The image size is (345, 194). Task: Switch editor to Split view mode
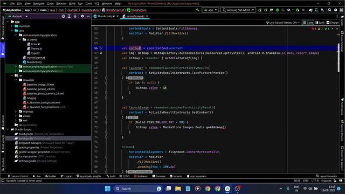click(320, 23)
